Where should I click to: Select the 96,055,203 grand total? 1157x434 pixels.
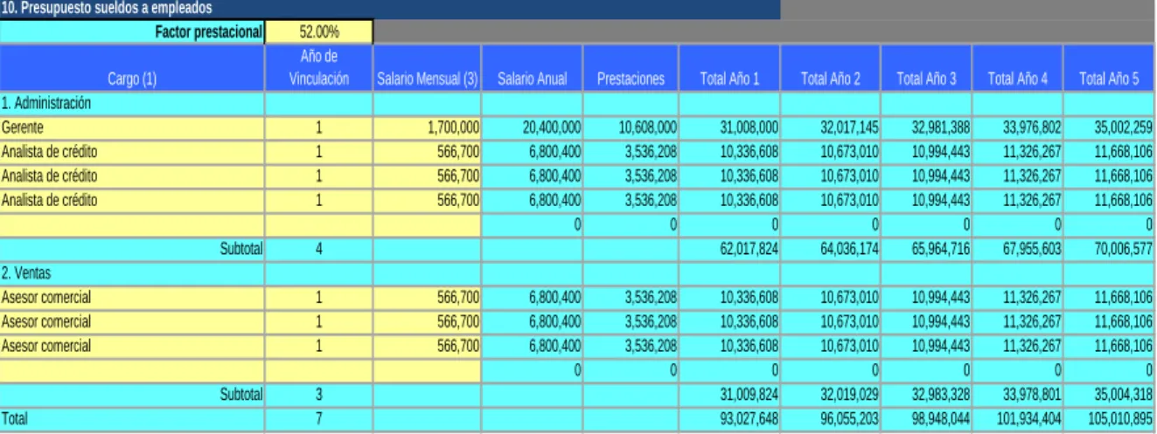pyautogui.click(x=831, y=418)
